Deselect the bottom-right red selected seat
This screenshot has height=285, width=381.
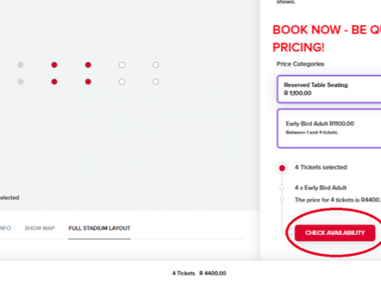click(x=88, y=81)
